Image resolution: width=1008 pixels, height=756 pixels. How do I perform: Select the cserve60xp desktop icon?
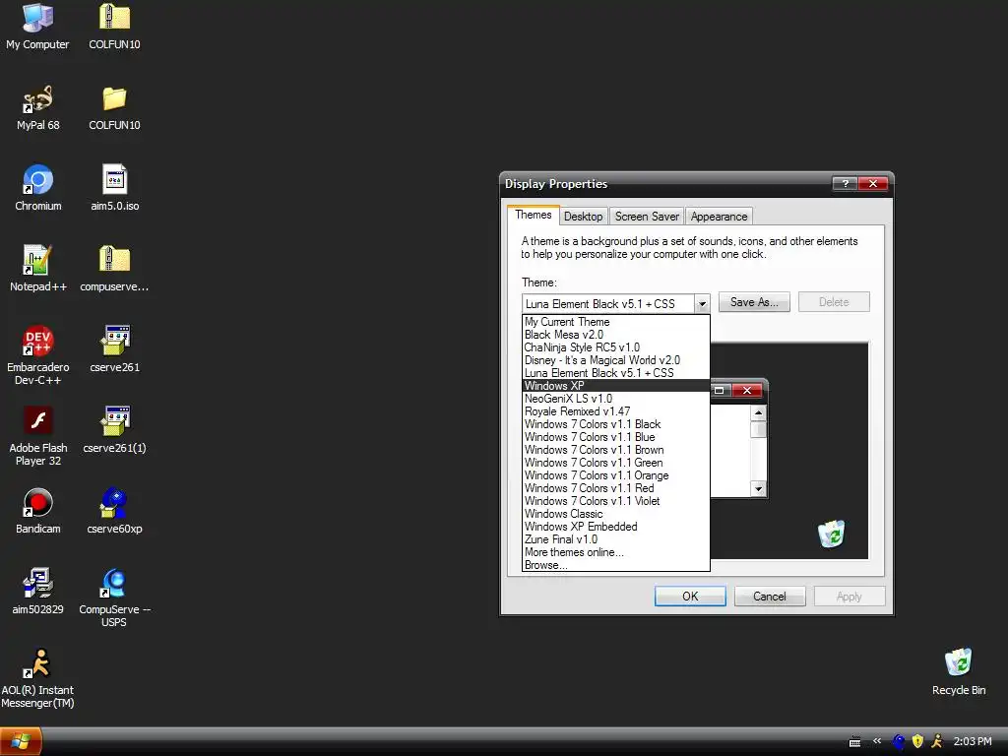(114, 511)
